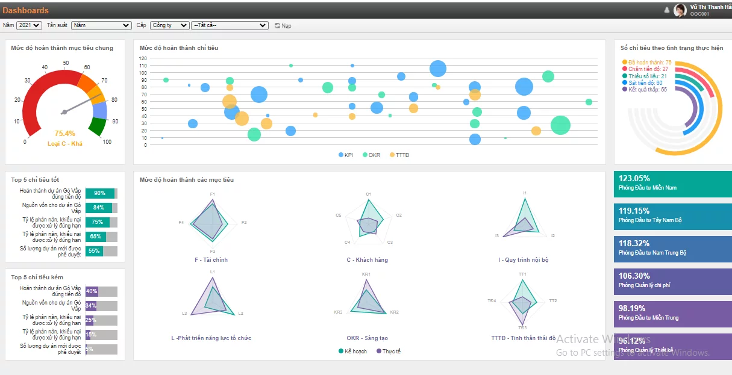Toggle Kế hoạch series in radar legend
This screenshot has width=732, height=375.
tap(352, 351)
